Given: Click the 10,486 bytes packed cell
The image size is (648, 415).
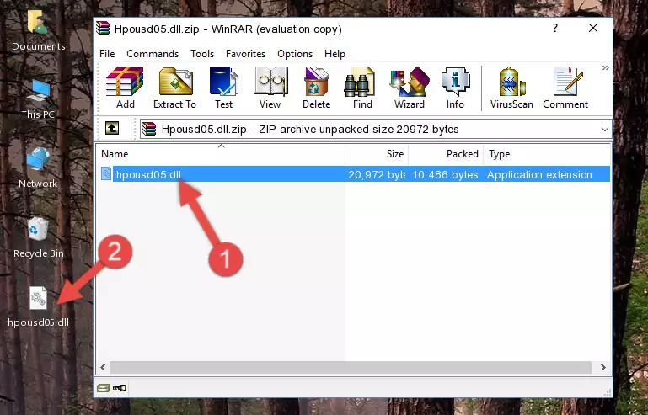Looking at the screenshot, I should coord(445,175).
